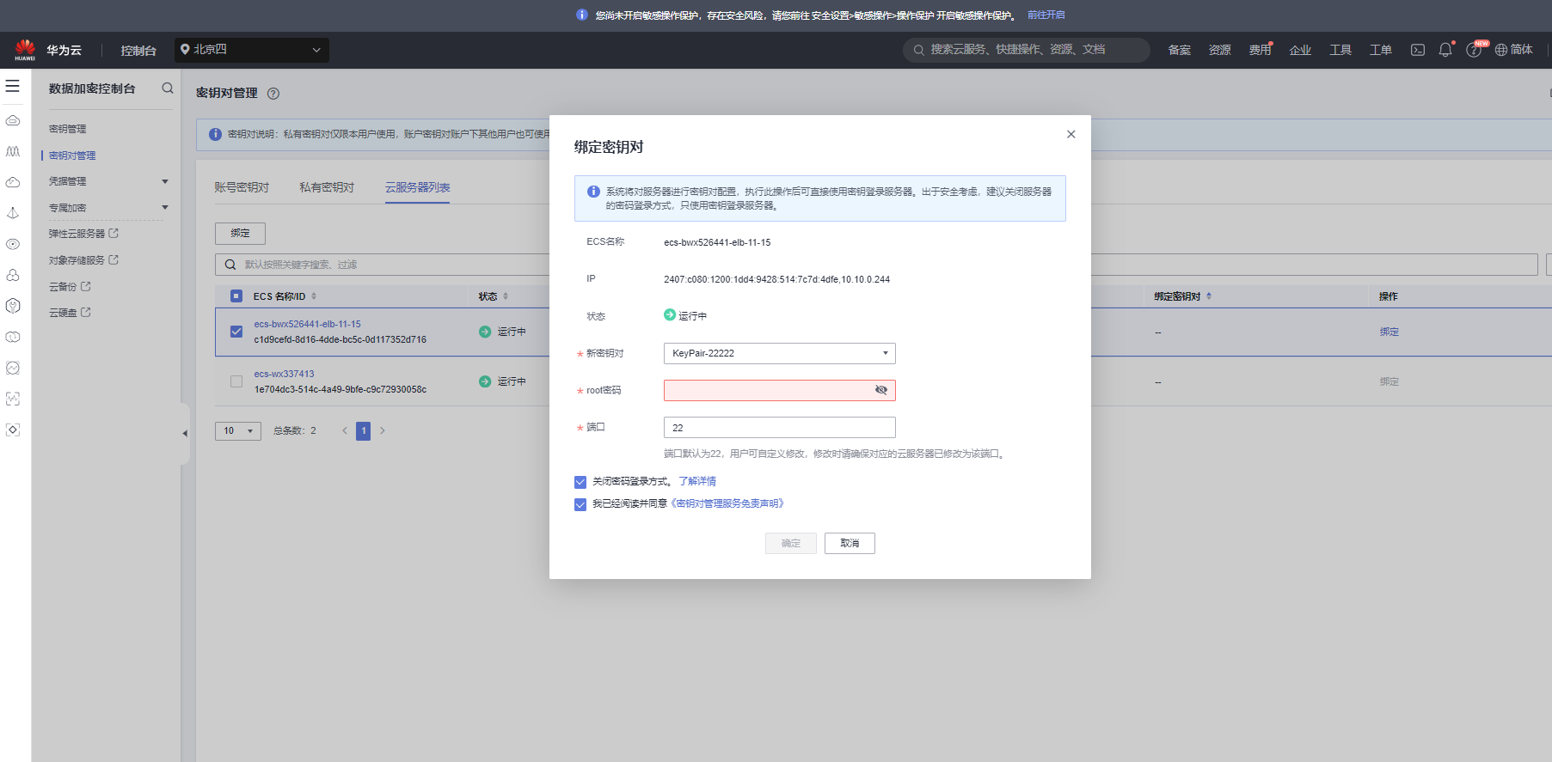Open the 企业 top menu
This screenshot has height=762, width=1552.
pyautogui.click(x=1300, y=50)
